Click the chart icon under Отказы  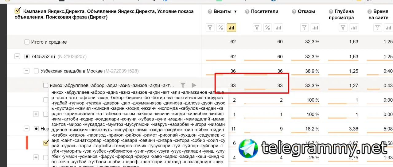tap(315, 28)
